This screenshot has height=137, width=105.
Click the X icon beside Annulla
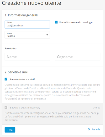[89, 129]
